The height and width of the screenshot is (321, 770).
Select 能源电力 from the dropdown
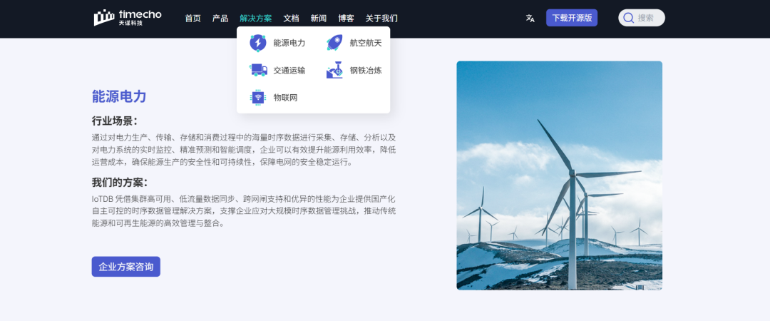(x=289, y=44)
